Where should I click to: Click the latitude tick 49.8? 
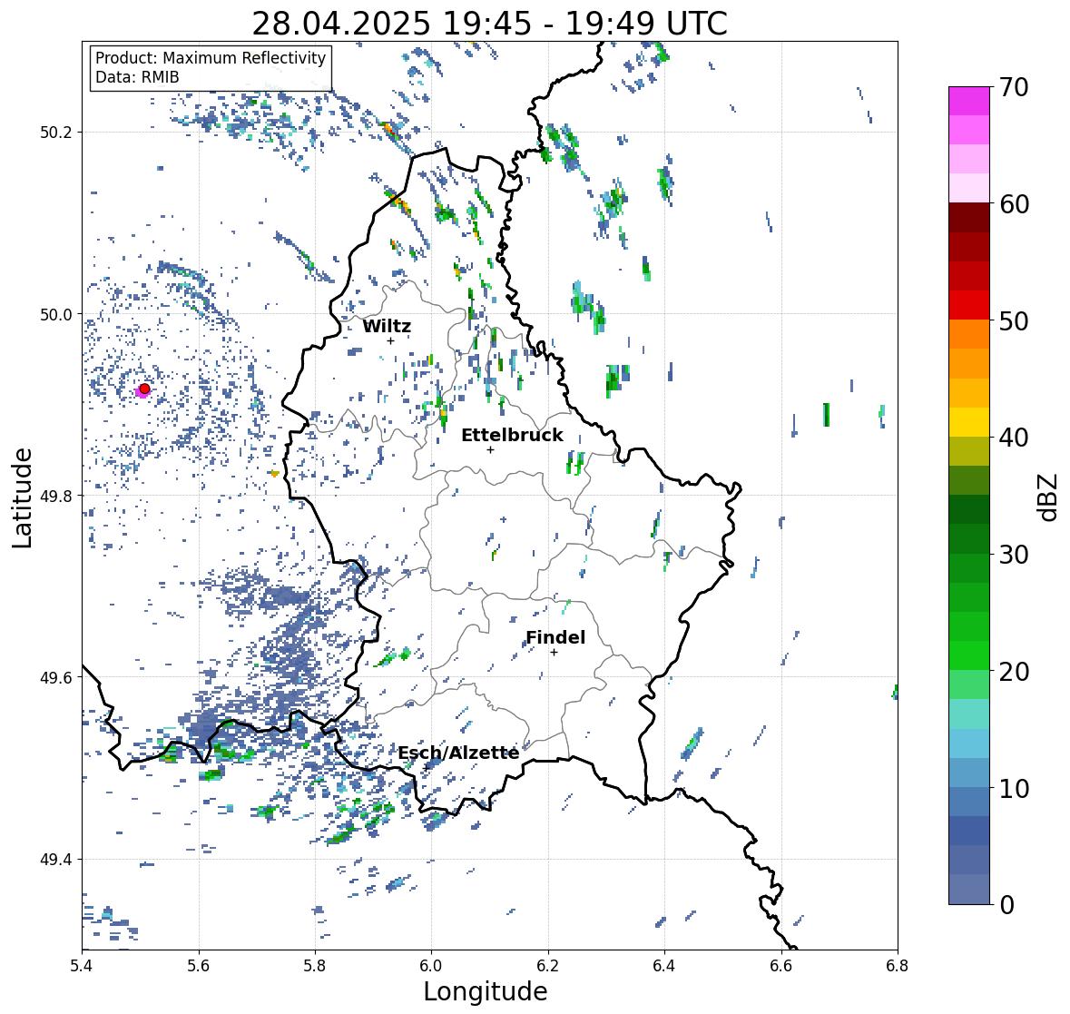[x=56, y=496]
